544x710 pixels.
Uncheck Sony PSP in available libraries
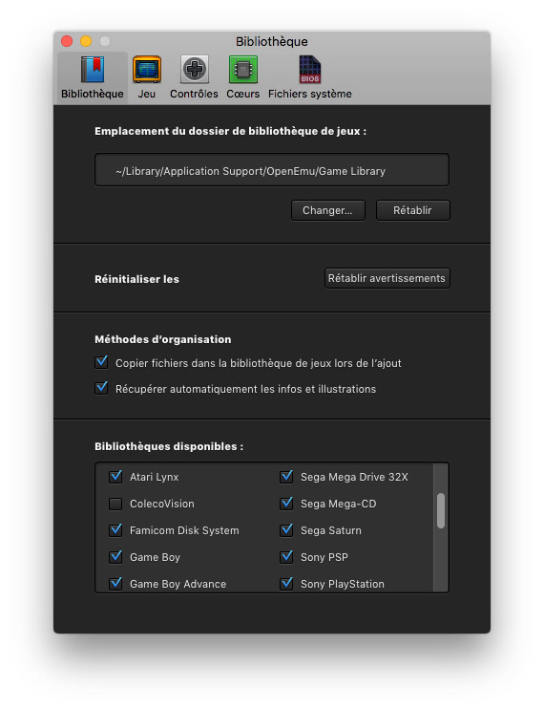pos(286,556)
